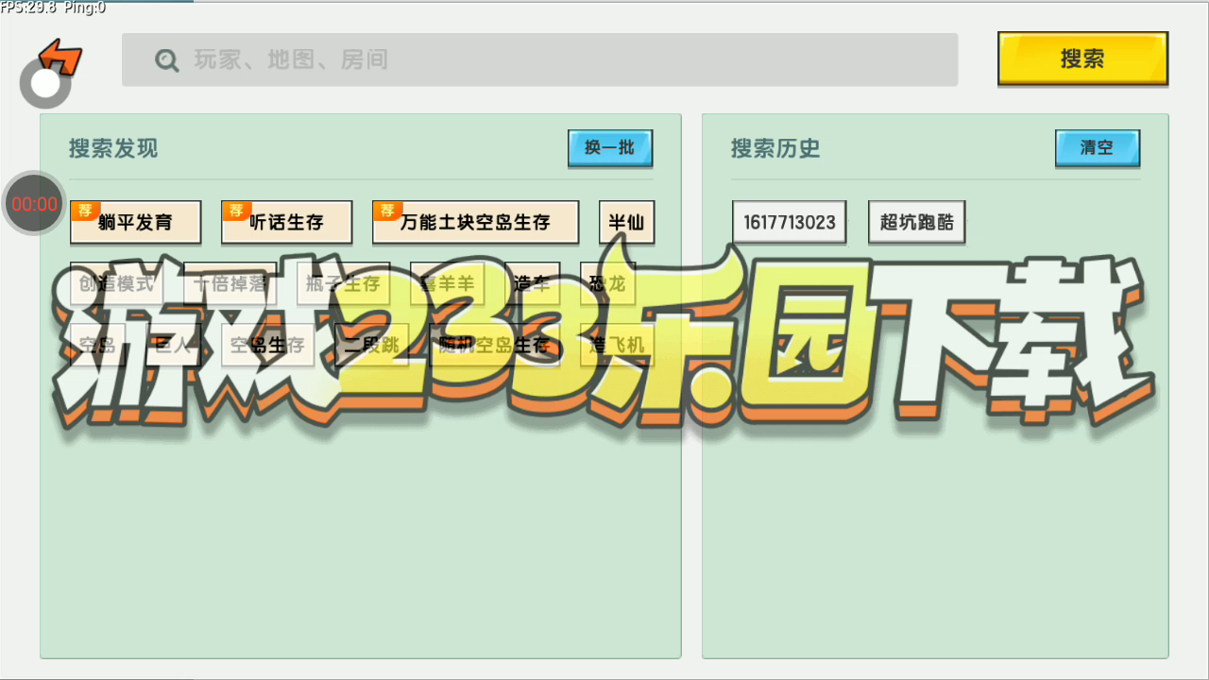
Task: Click 换一批 to refresh suggestions
Action: (610, 148)
